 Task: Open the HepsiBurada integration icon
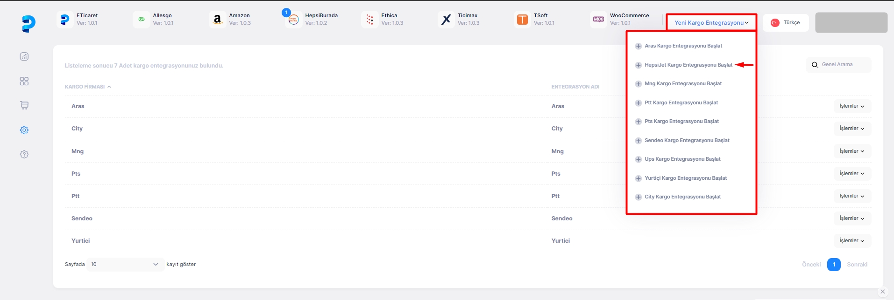(x=293, y=20)
